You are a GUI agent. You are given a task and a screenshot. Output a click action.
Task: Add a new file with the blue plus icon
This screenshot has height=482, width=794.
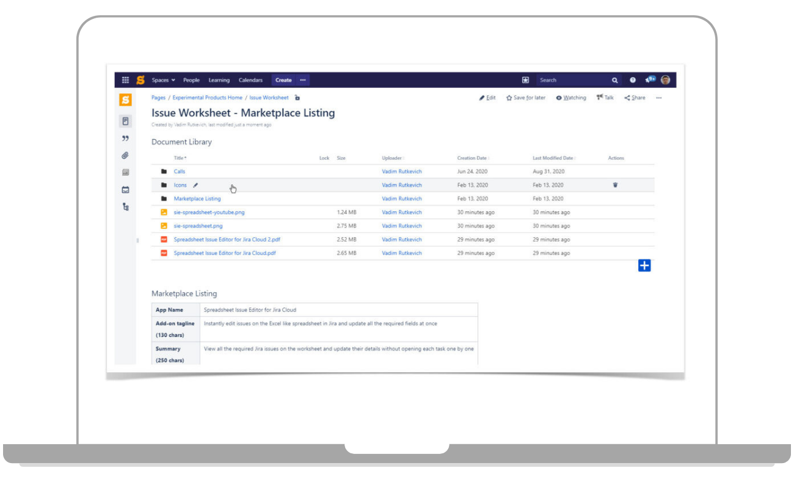click(644, 265)
